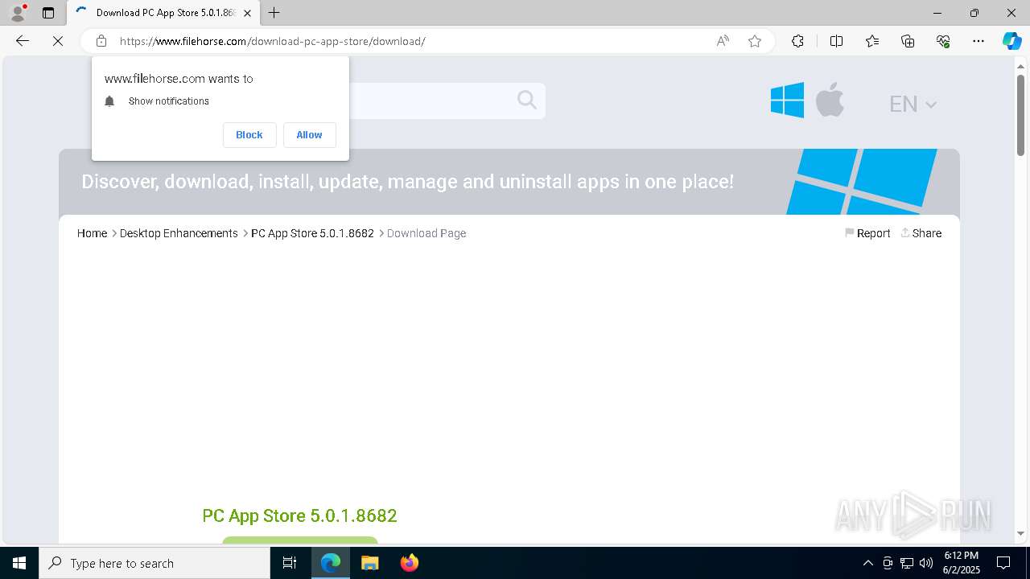Image resolution: width=1030 pixels, height=579 pixels.
Task: Open network status tray icon
Action: tap(907, 563)
